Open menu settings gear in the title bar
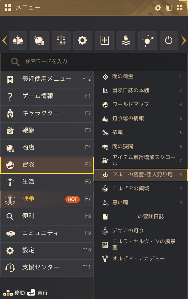 158,8
